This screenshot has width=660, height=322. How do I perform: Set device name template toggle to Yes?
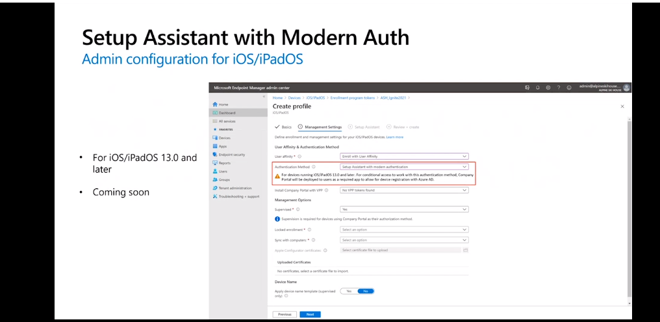click(349, 291)
